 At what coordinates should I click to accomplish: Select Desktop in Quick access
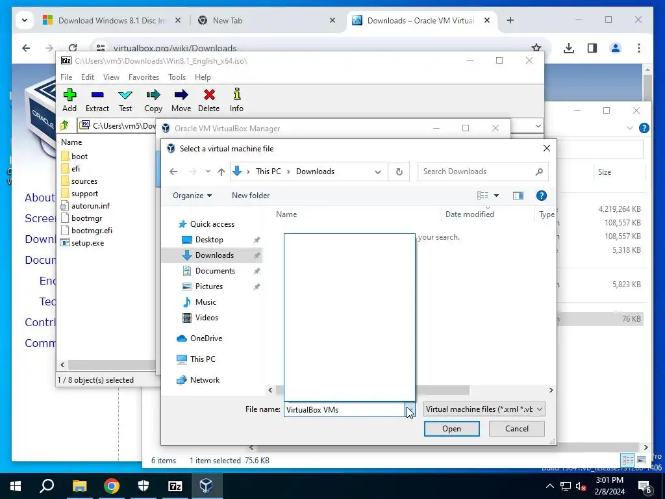209,240
